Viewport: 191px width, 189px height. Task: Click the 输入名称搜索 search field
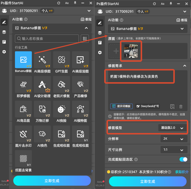(x=47, y=39)
